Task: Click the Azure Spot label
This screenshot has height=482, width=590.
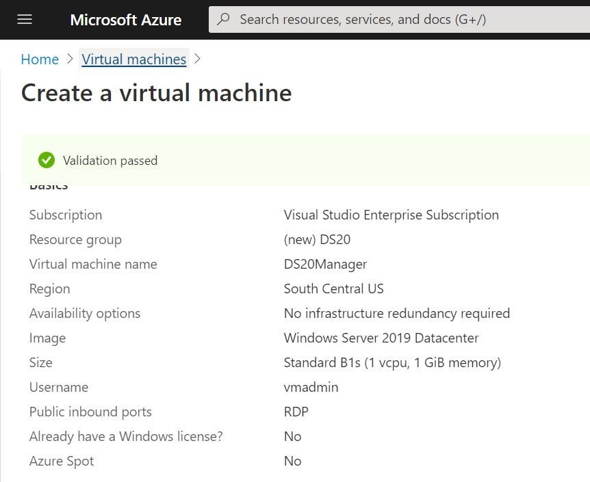Action: pos(62,461)
